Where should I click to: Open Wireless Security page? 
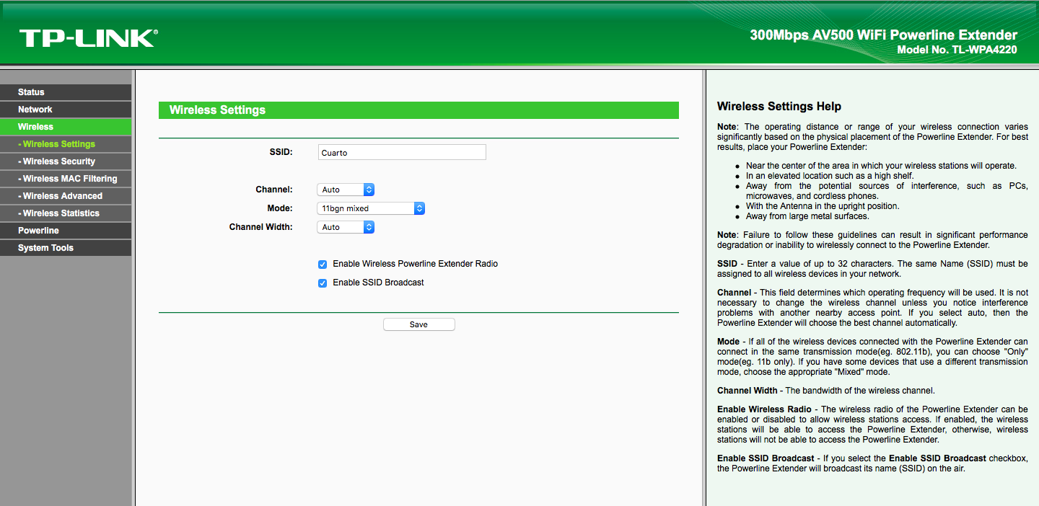[x=66, y=161]
